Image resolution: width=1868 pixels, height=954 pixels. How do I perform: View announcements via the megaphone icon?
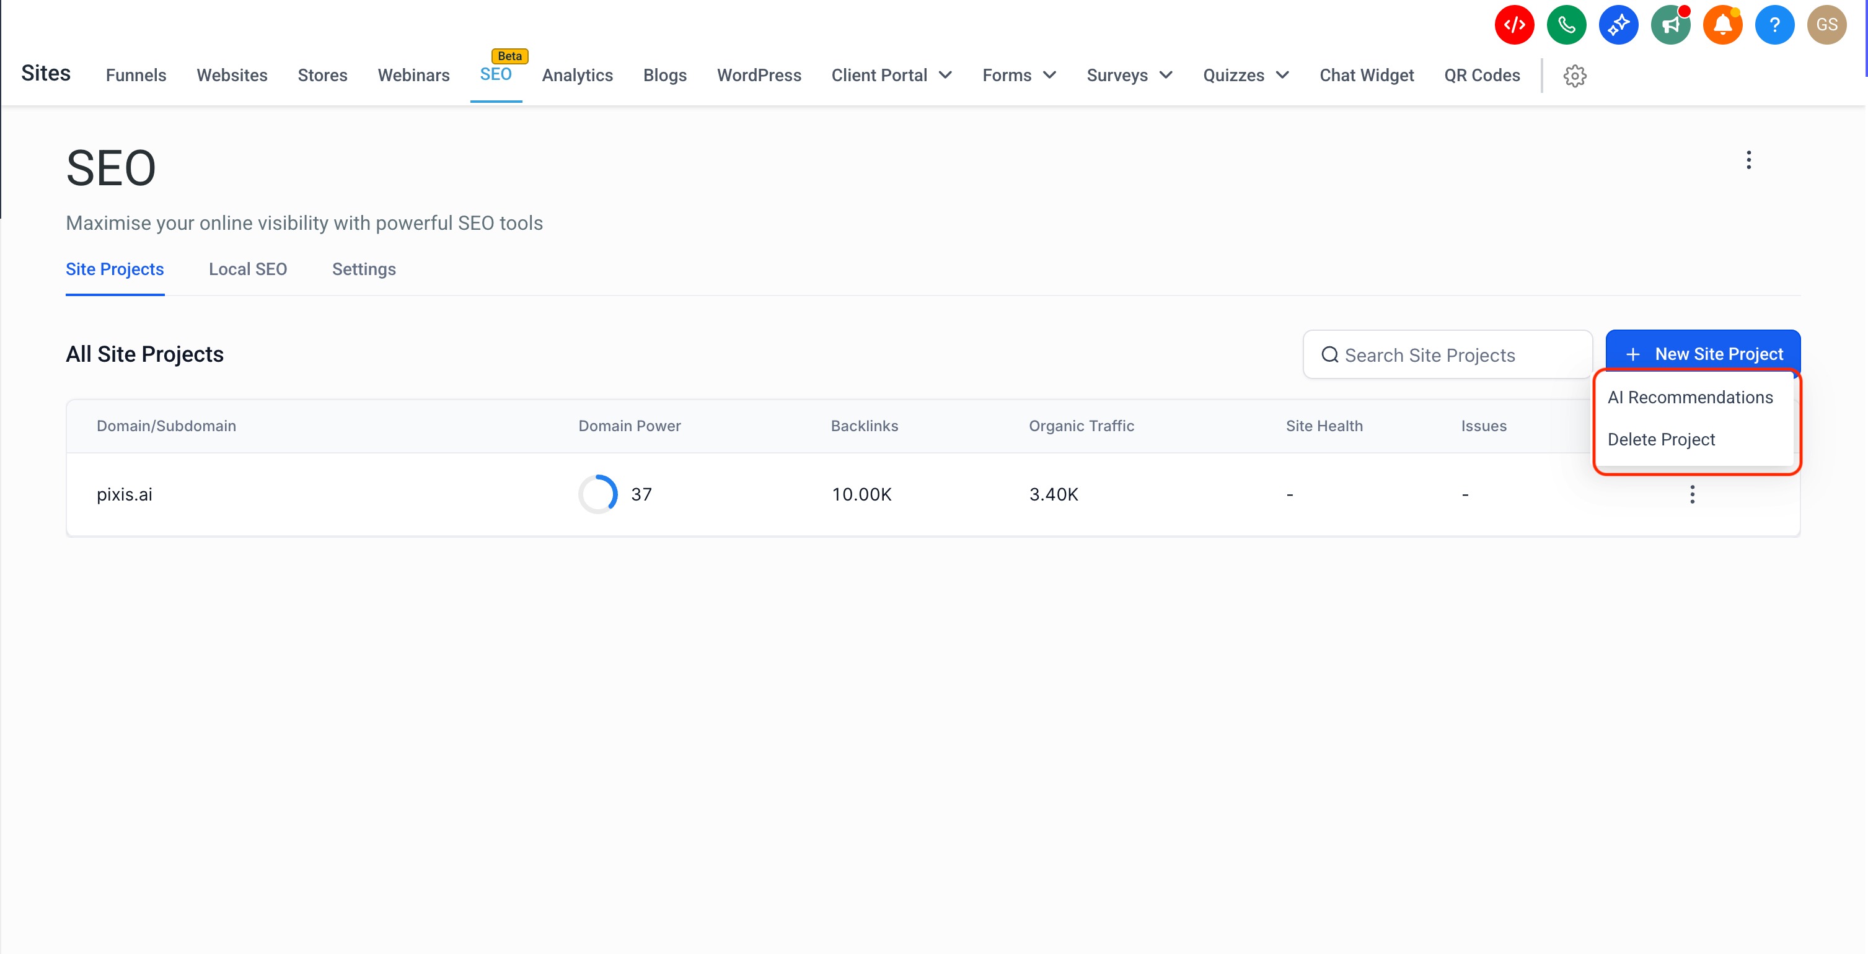[x=1671, y=24]
